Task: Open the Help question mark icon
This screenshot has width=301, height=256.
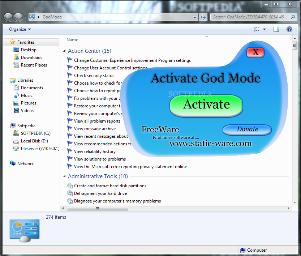Action: 289,29
